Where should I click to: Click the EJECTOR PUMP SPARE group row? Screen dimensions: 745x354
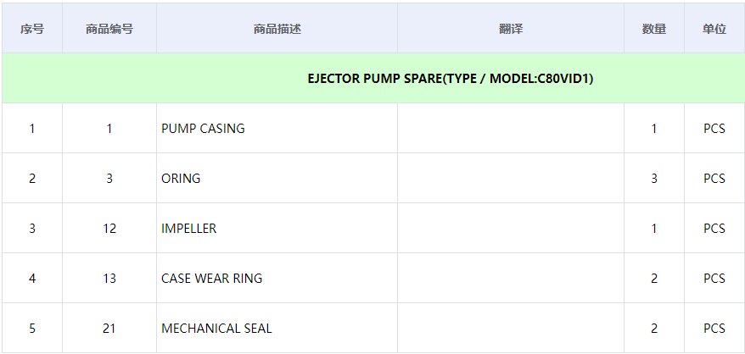tap(450, 79)
